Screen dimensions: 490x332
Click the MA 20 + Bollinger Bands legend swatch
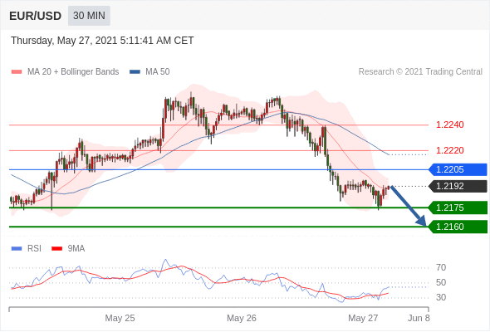[x=17, y=72]
